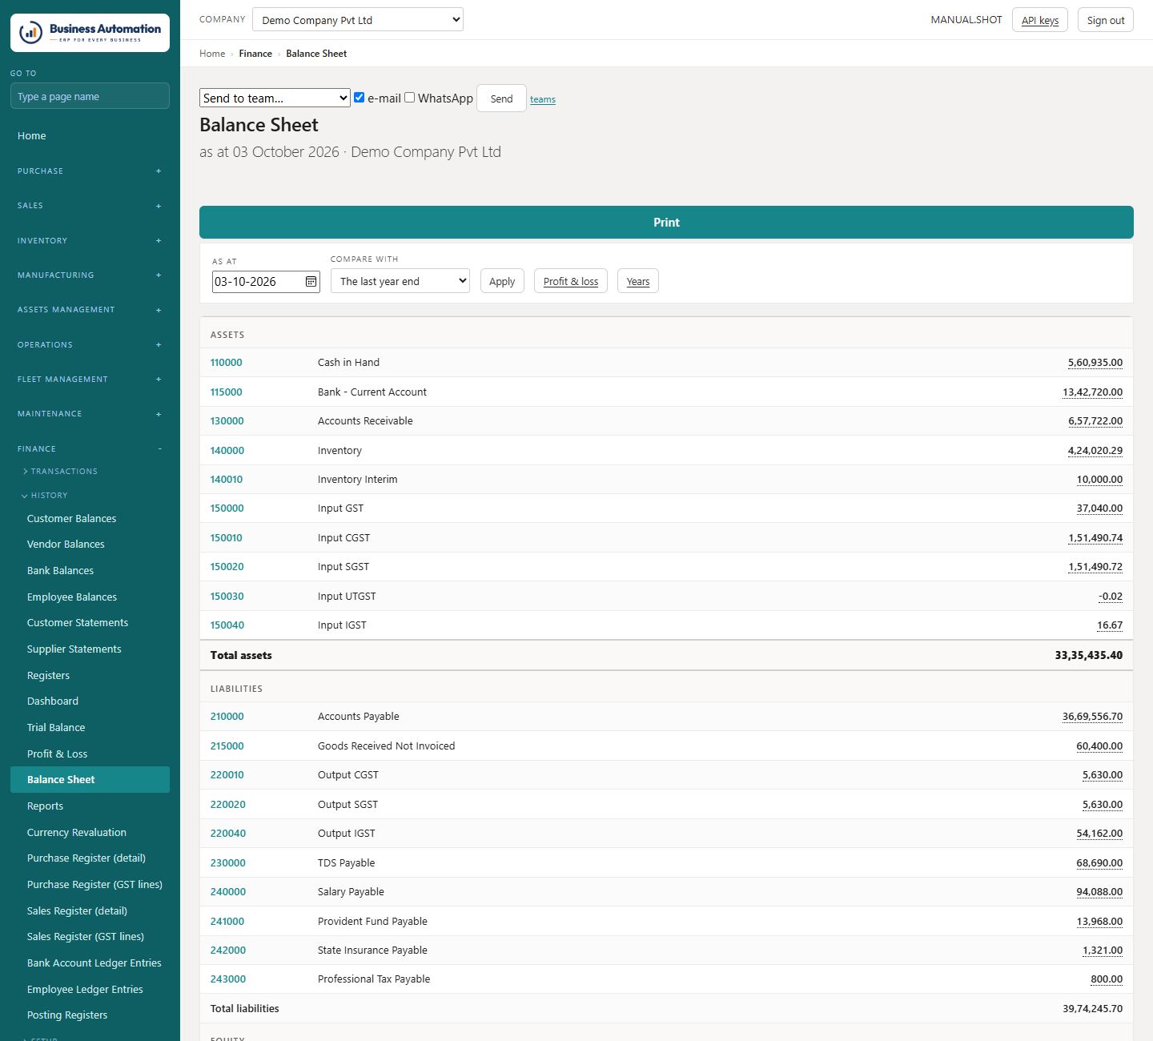Image resolution: width=1153 pixels, height=1041 pixels.
Task: Click the Years button link
Action: (638, 281)
